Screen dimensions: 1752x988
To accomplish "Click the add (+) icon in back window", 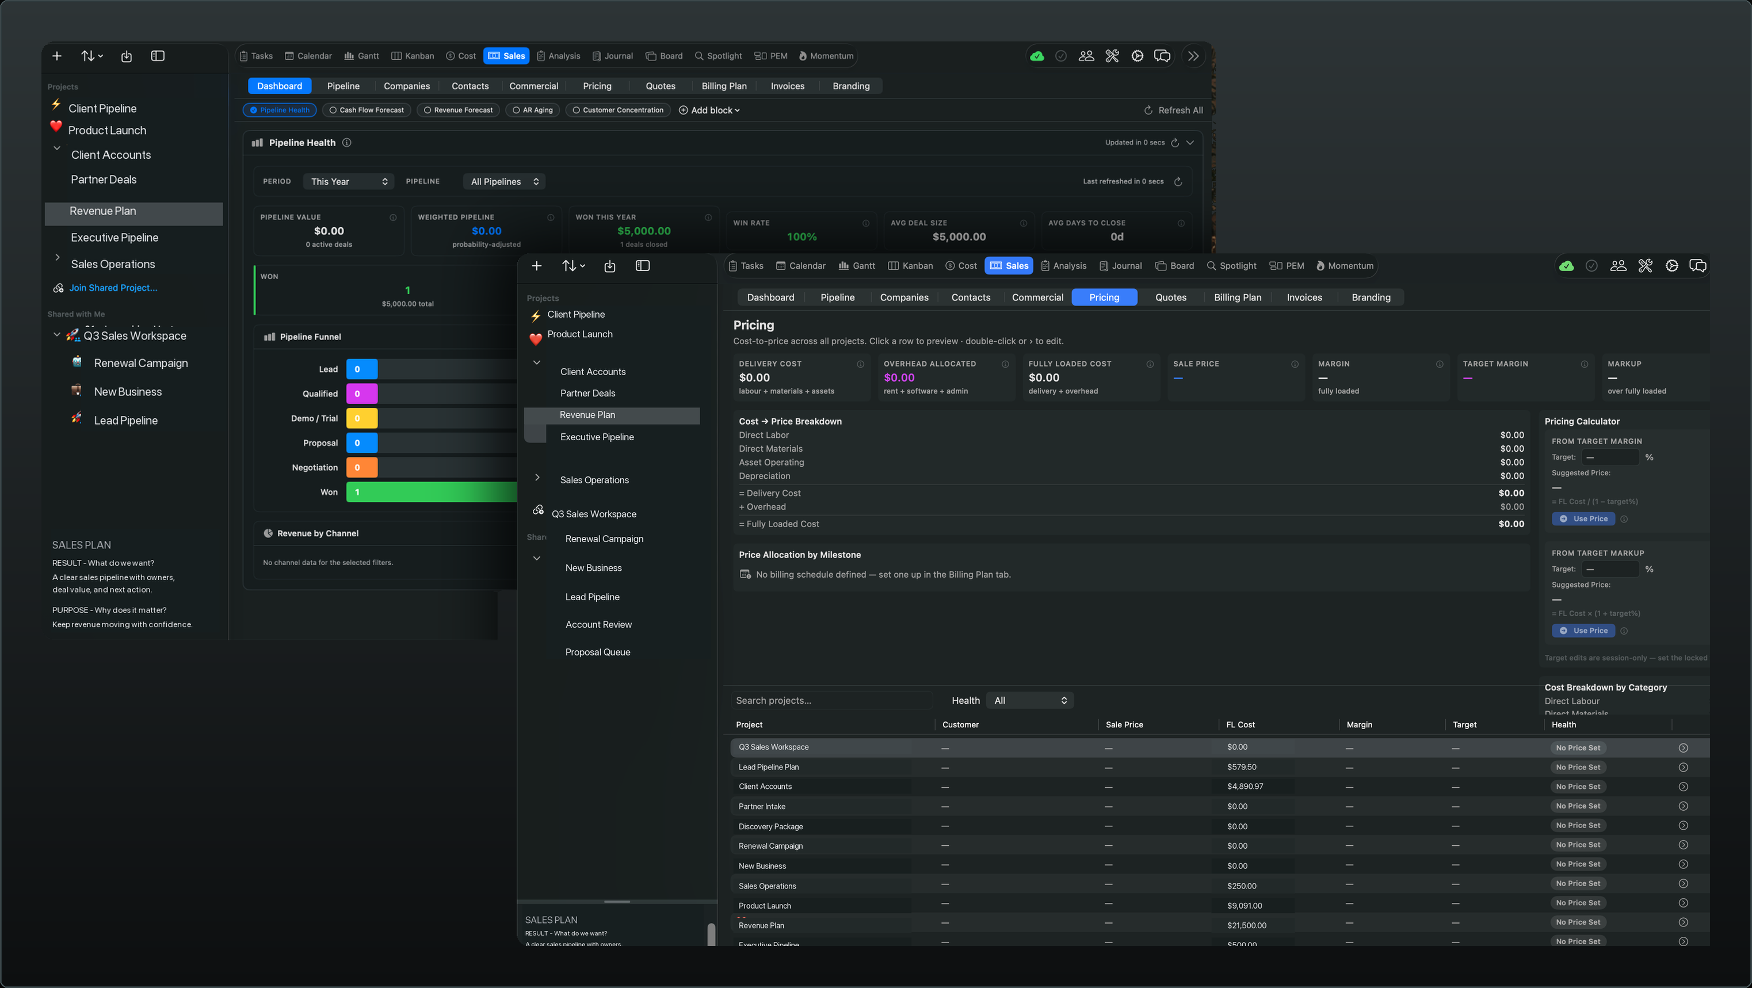I will pyautogui.click(x=57, y=56).
